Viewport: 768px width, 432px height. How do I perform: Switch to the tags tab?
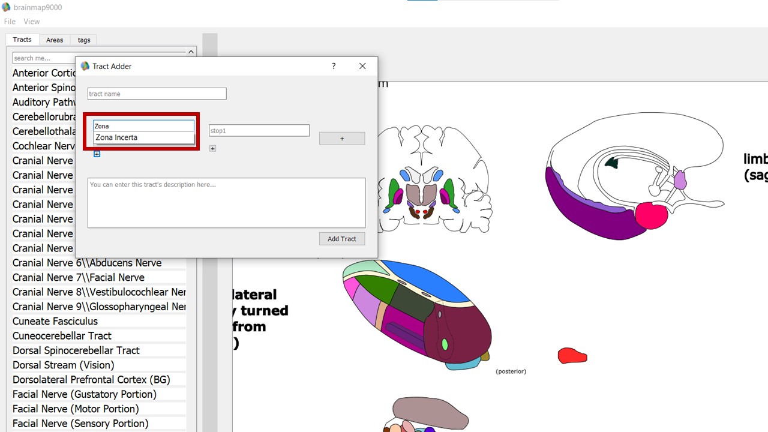pos(84,40)
